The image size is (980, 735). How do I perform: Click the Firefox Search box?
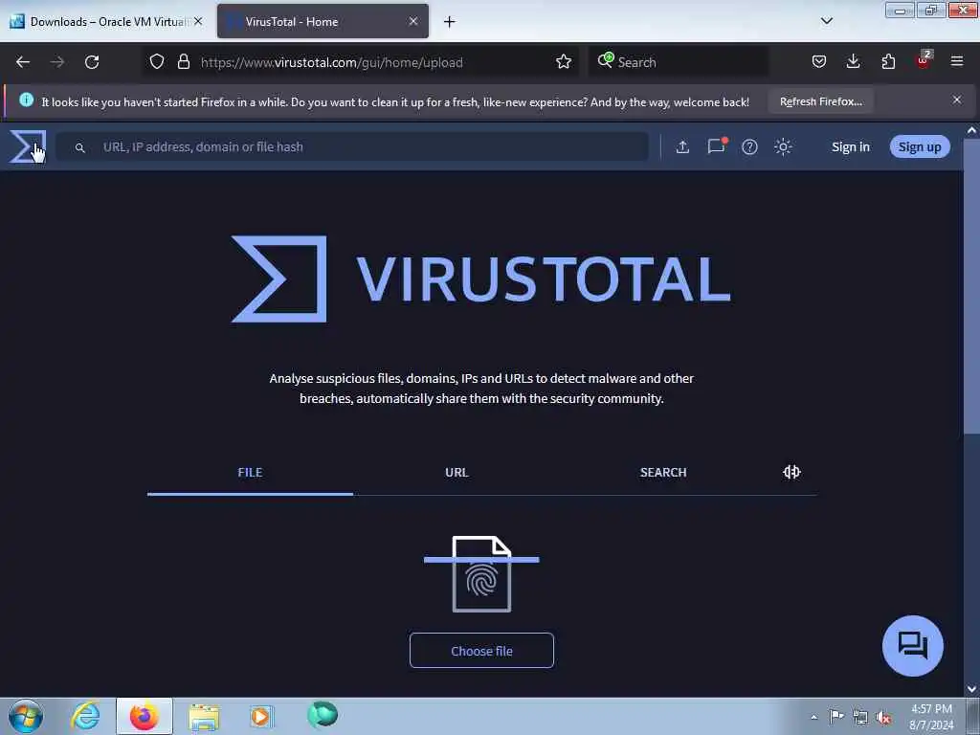(679, 62)
